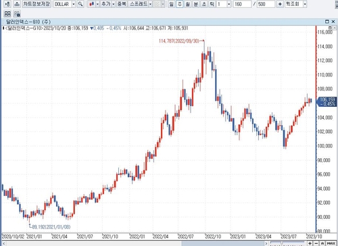Click the plus button beside 500 field
Screen dimensions: 338x246
(x=280, y=4)
